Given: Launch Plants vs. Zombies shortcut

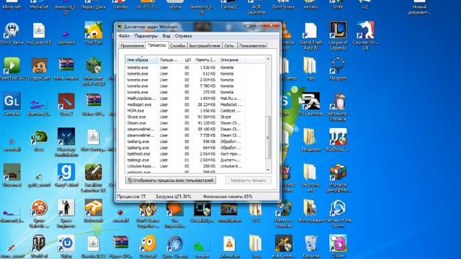Looking at the screenshot, I should click(x=283, y=214).
